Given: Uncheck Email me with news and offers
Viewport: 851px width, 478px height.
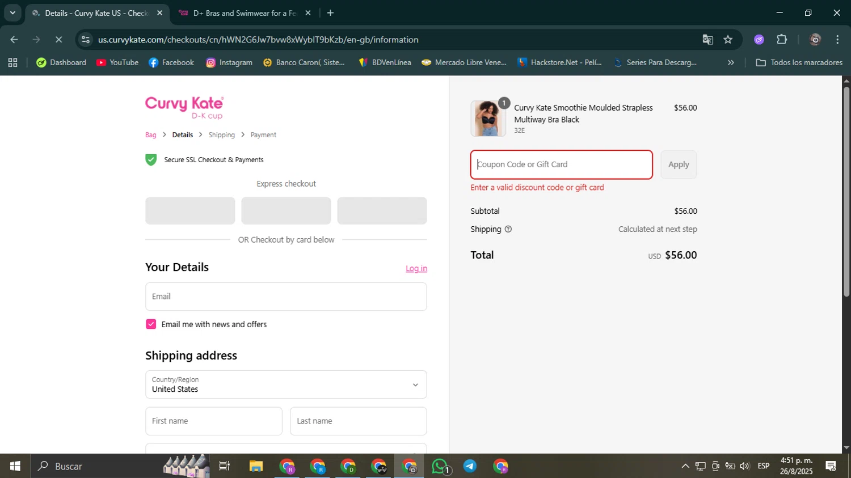Looking at the screenshot, I should tap(151, 324).
